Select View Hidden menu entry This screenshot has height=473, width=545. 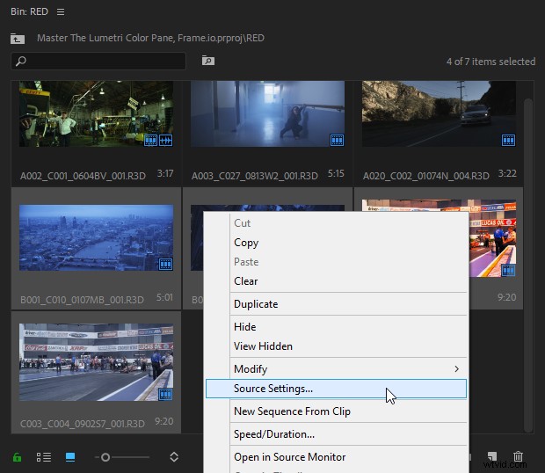pyautogui.click(x=336, y=346)
